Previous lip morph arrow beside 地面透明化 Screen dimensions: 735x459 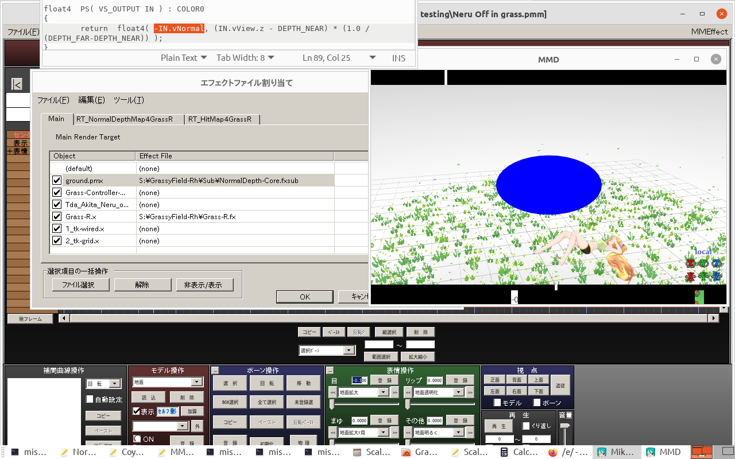point(408,392)
